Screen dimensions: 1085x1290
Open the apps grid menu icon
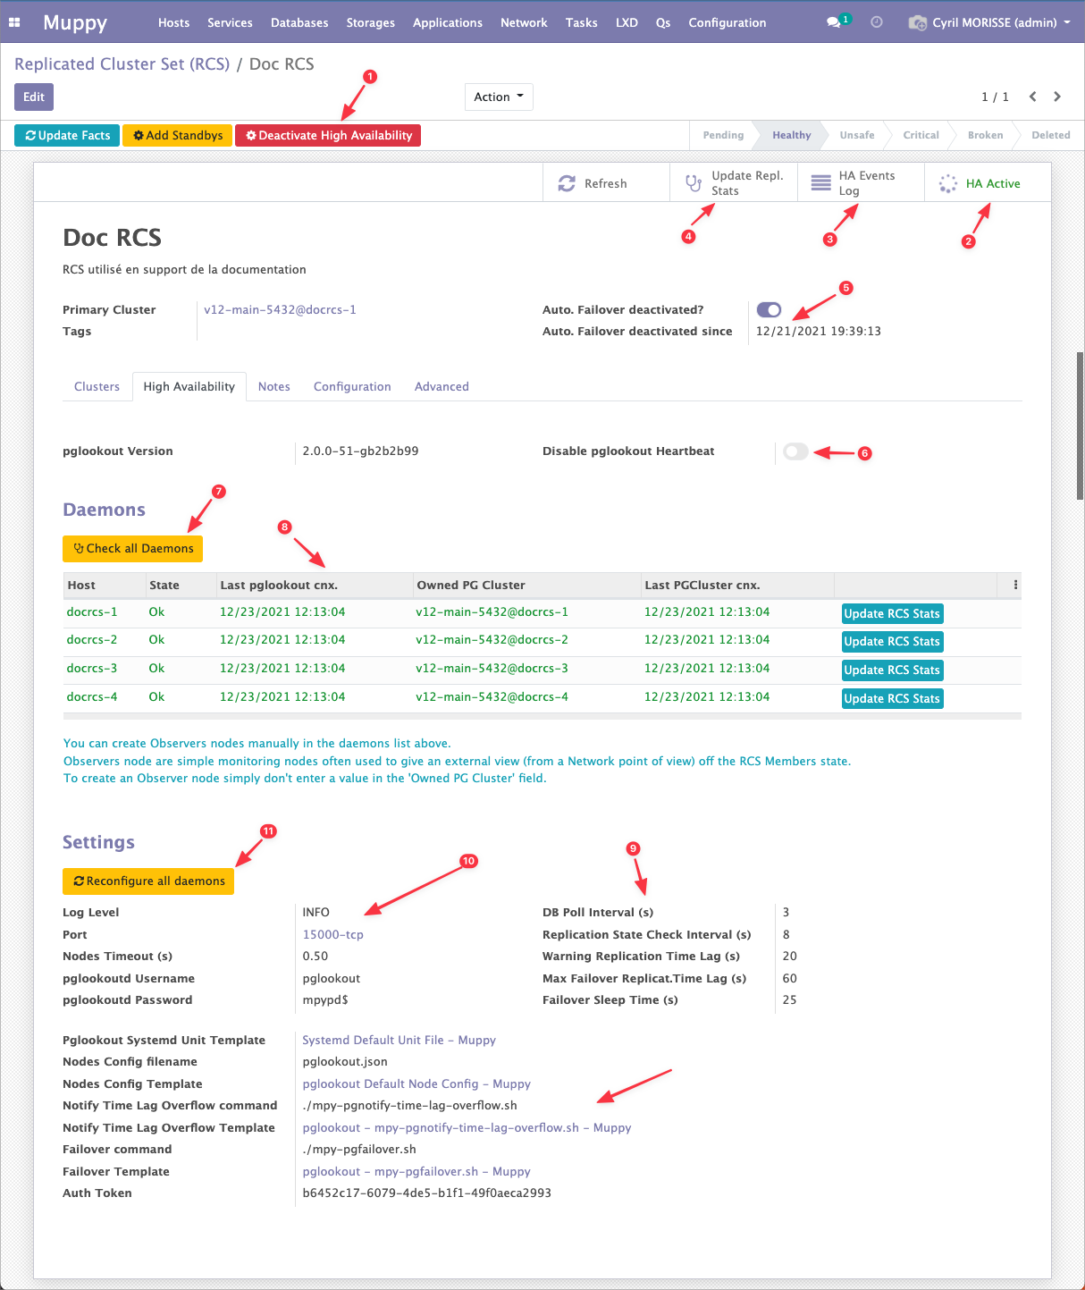pos(14,22)
